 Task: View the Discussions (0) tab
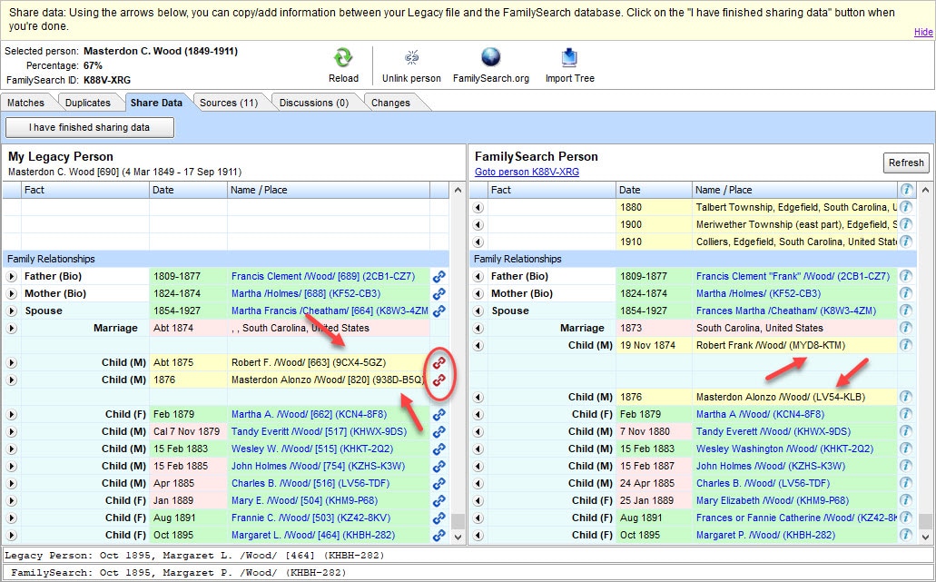click(x=314, y=103)
